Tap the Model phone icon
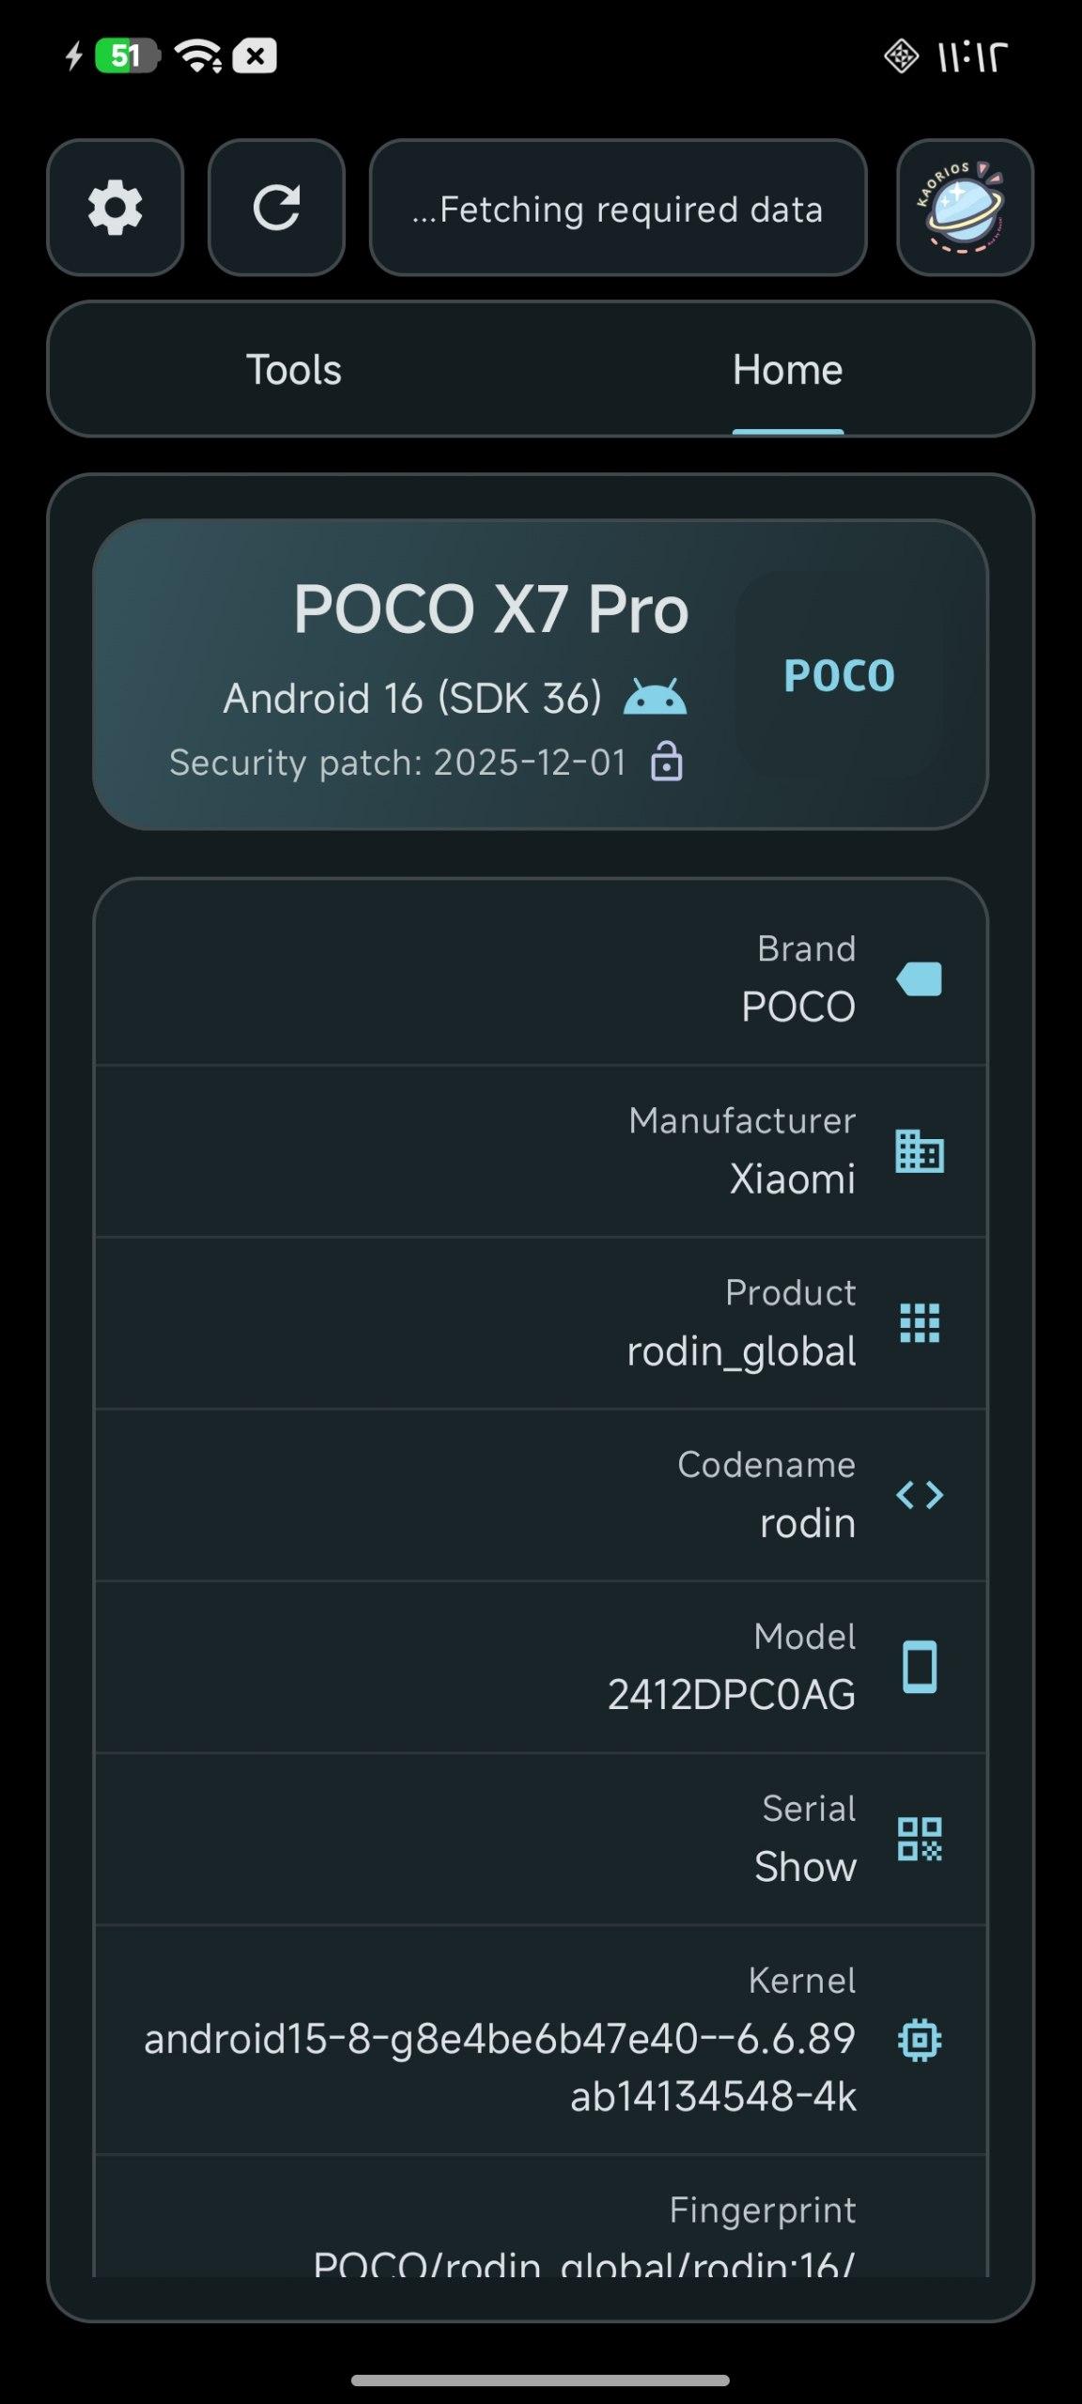This screenshot has height=2404, width=1082. [920, 1667]
